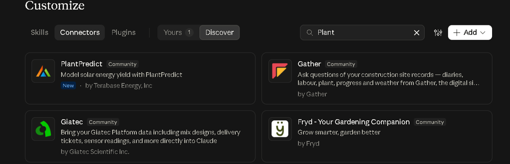This screenshot has width=510, height=164.
Task: Click 'Model solar energy yield with PlantPredict'
Action: click(122, 74)
